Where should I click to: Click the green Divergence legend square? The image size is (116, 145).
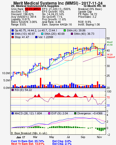[75, 113]
